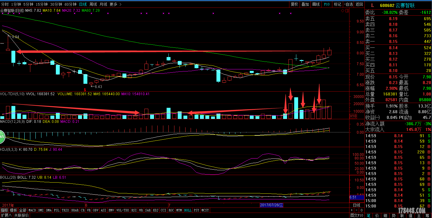Open the 复权 adjustment option

coord(295,4)
